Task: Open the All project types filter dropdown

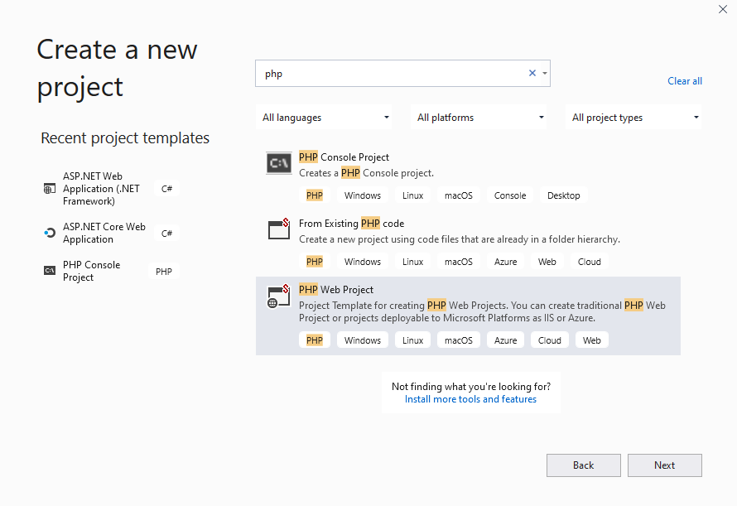Action: [x=633, y=117]
